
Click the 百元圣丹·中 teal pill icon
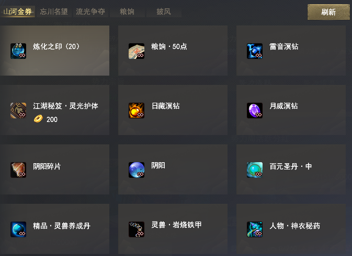point(255,170)
